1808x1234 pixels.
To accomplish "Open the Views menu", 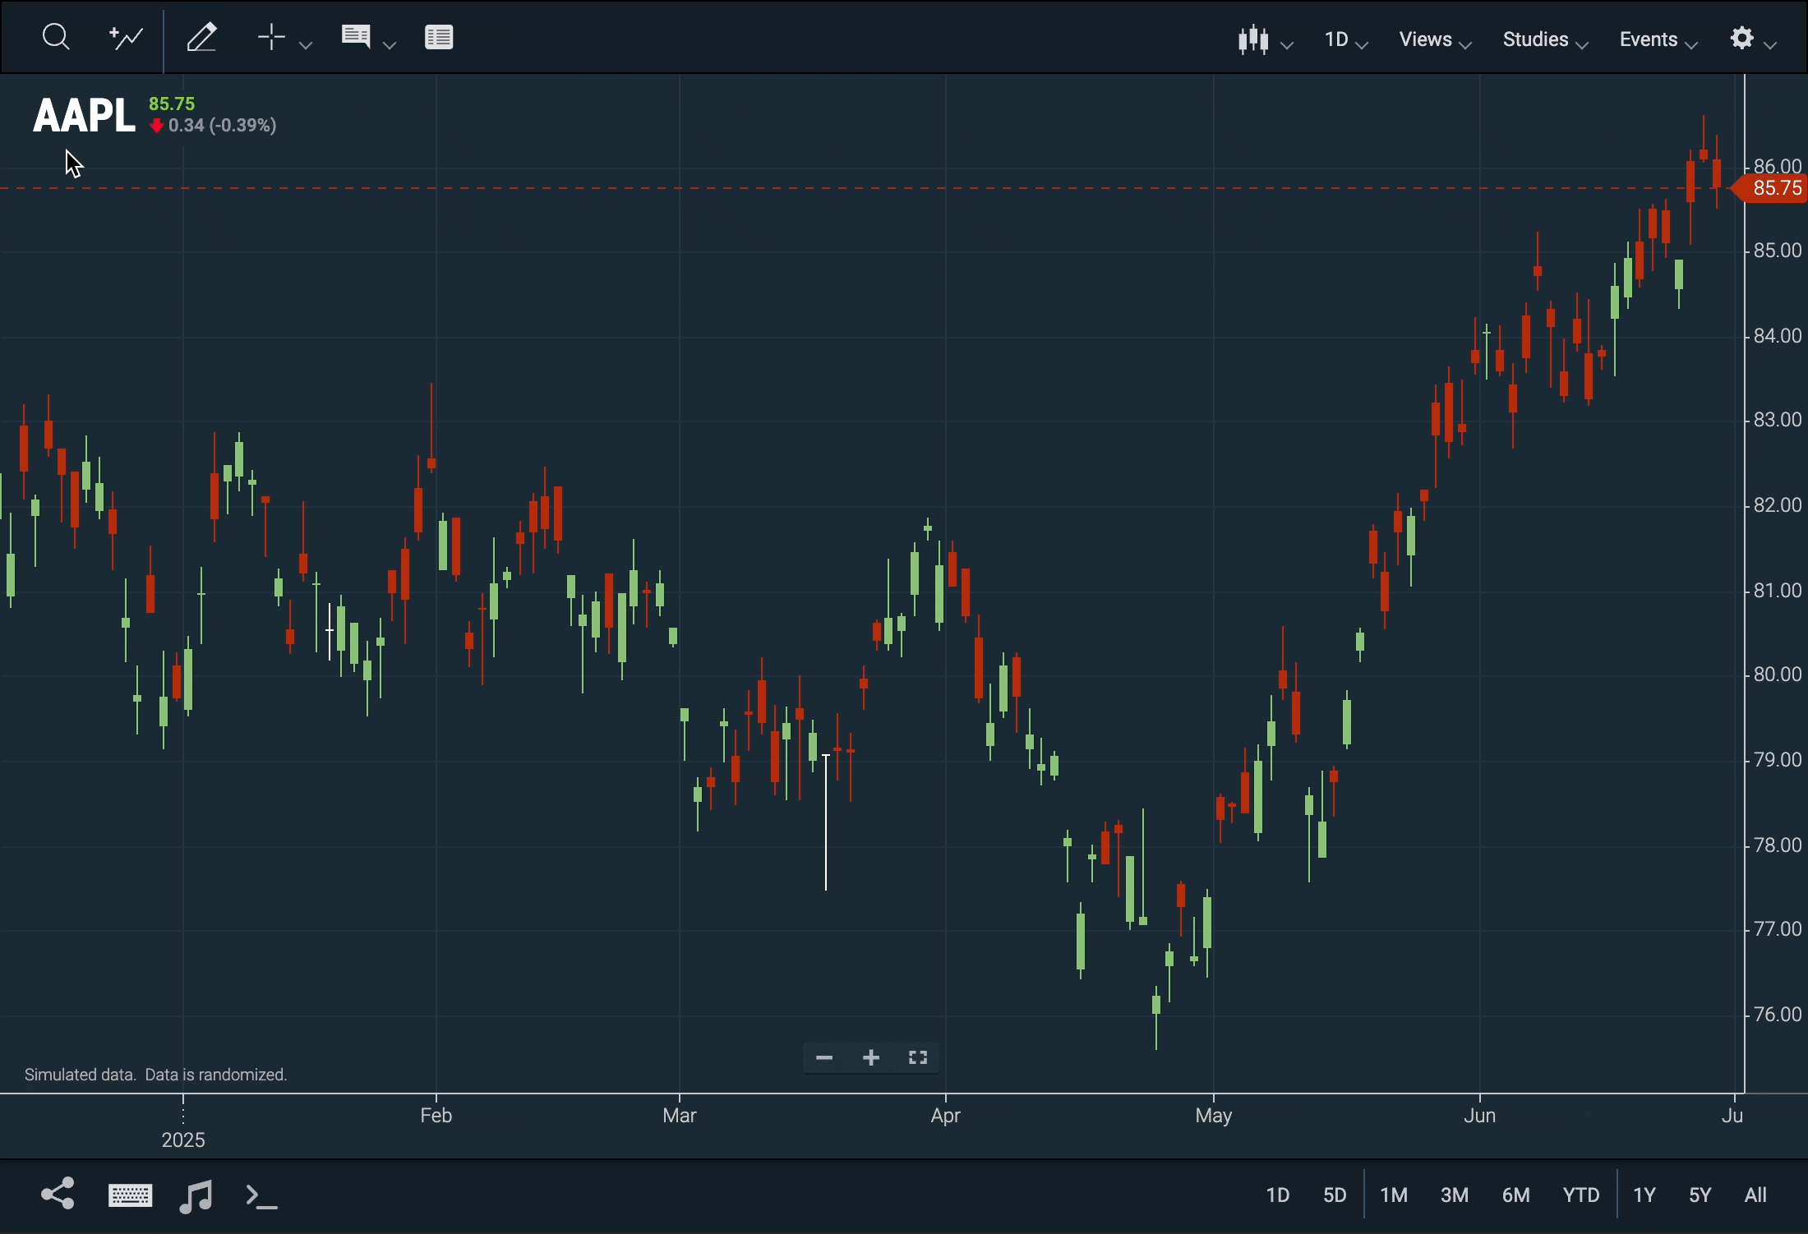I will [x=1437, y=39].
